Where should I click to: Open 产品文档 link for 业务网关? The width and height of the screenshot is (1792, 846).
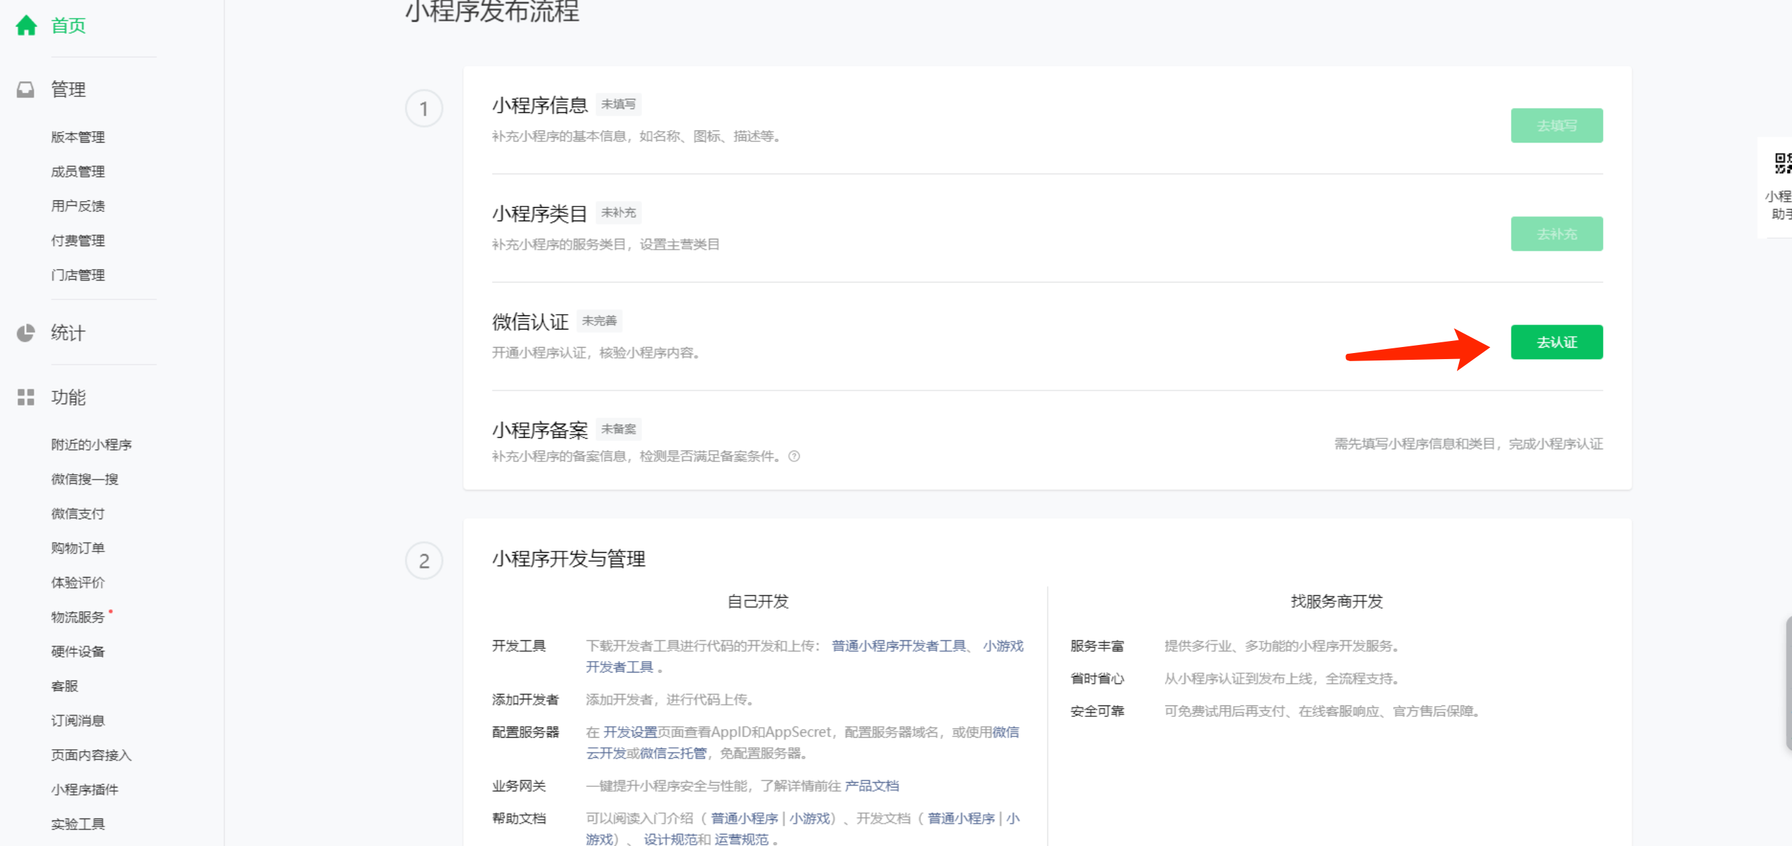pos(872,785)
